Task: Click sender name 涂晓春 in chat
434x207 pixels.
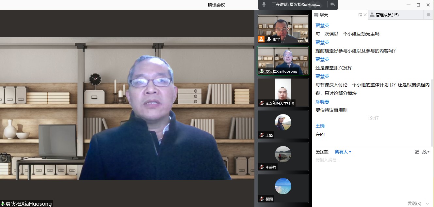Action: tap(322, 102)
